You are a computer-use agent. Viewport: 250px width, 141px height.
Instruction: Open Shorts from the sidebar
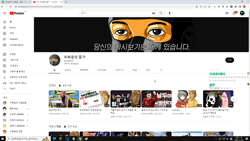pyautogui.click(x=12, y=28)
